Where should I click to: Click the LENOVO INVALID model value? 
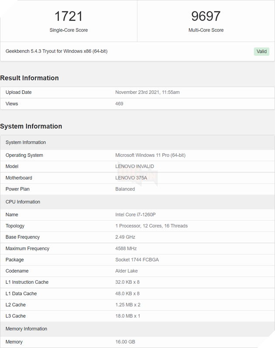click(134, 166)
